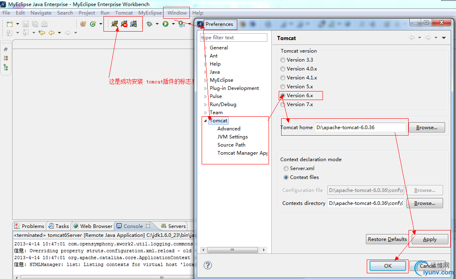
Task: Expand the MyEclipse preferences node
Action: [206, 81]
